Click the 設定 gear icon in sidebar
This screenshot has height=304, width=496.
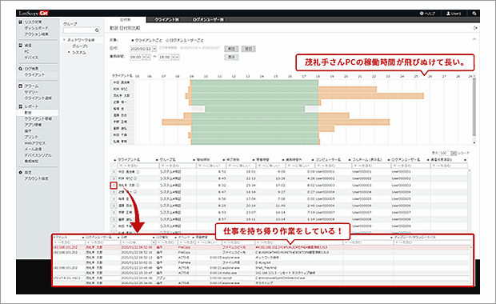tap(20, 173)
